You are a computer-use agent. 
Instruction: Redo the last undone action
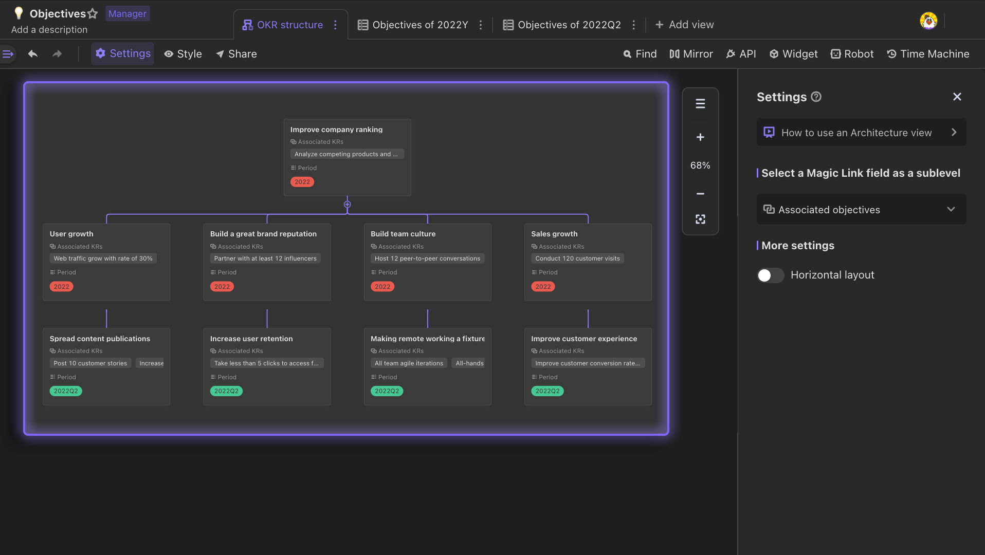point(57,54)
